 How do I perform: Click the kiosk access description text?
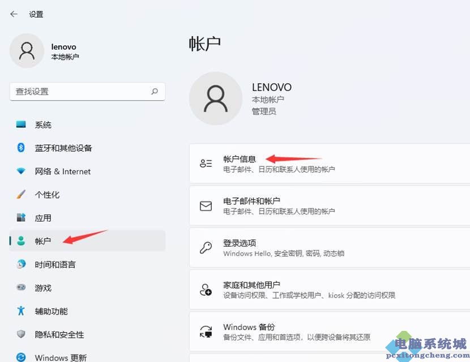(309, 295)
